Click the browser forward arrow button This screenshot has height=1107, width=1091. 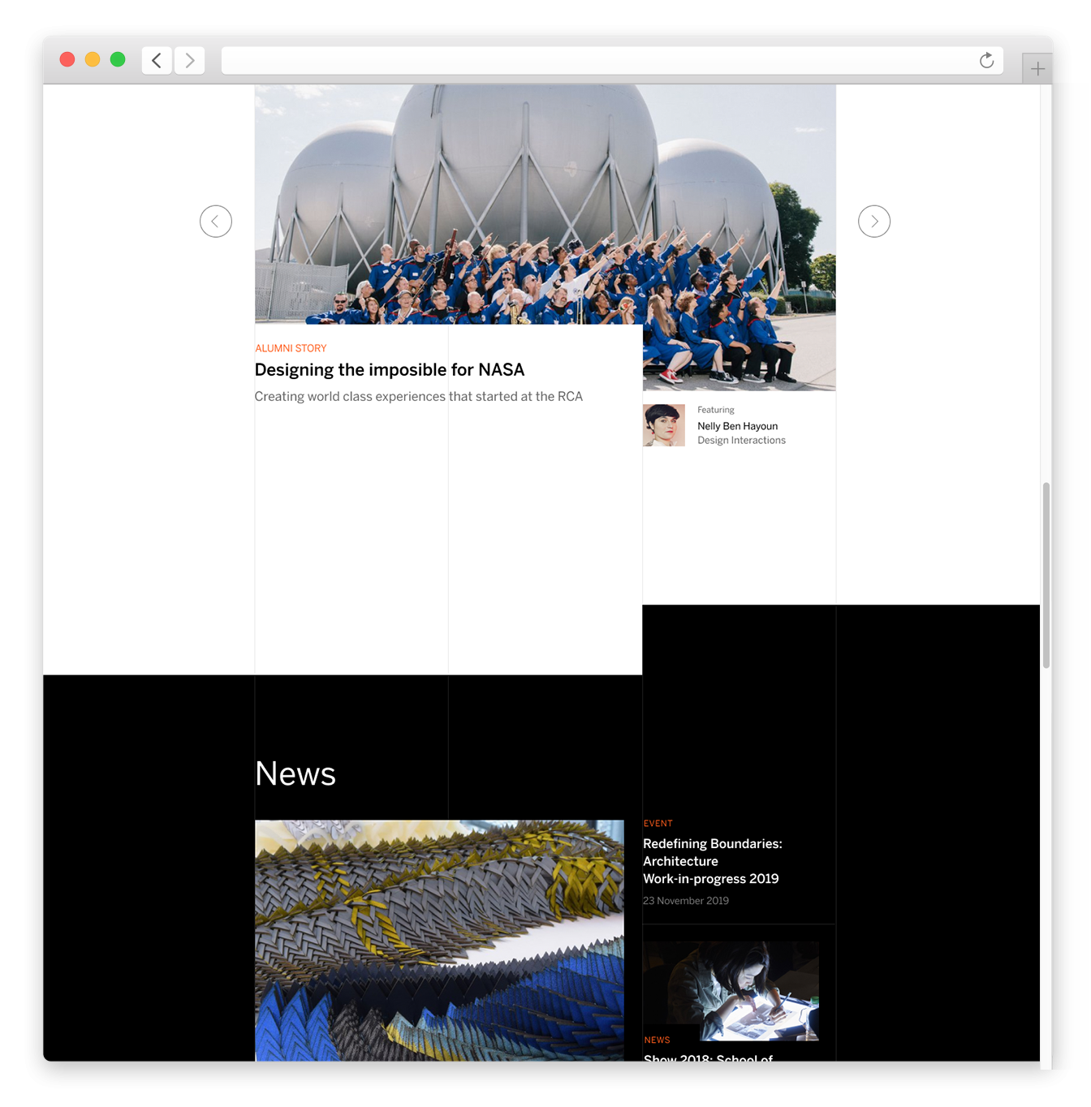point(189,61)
